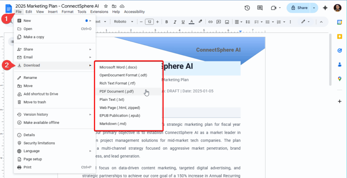347x178 pixels.
Task: Open the Tools menu
Action: tap(82, 12)
